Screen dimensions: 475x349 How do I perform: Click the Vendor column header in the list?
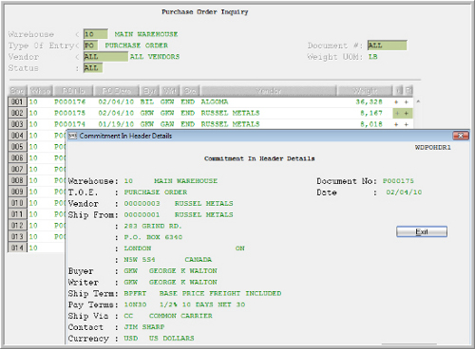(269, 91)
